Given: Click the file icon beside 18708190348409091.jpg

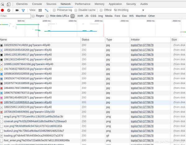Looking at the screenshot, I should (2, 112).
